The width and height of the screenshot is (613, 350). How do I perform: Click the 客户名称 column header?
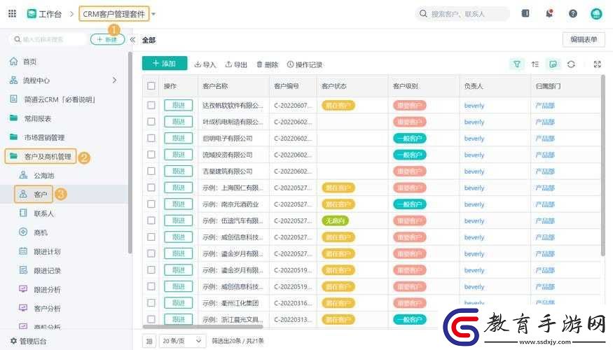coord(215,86)
